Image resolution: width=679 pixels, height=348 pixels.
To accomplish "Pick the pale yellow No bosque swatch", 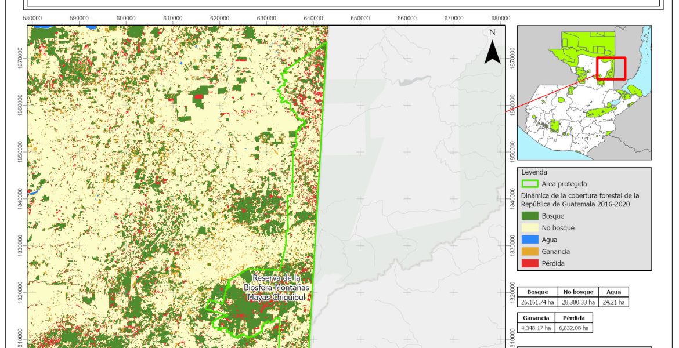I will tap(530, 228).
